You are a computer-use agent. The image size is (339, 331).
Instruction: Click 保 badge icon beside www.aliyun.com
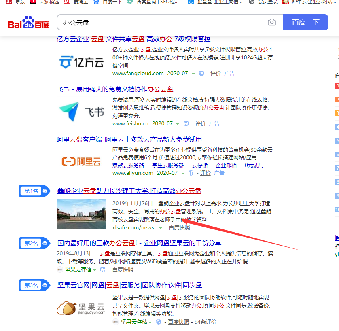(191, 173)
